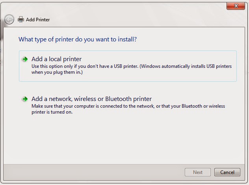The width and height of the screenshot is (249, 185).
Task: Click the 'when you plug them in' line
Action: pyautogui.click(x=57, y=72)
